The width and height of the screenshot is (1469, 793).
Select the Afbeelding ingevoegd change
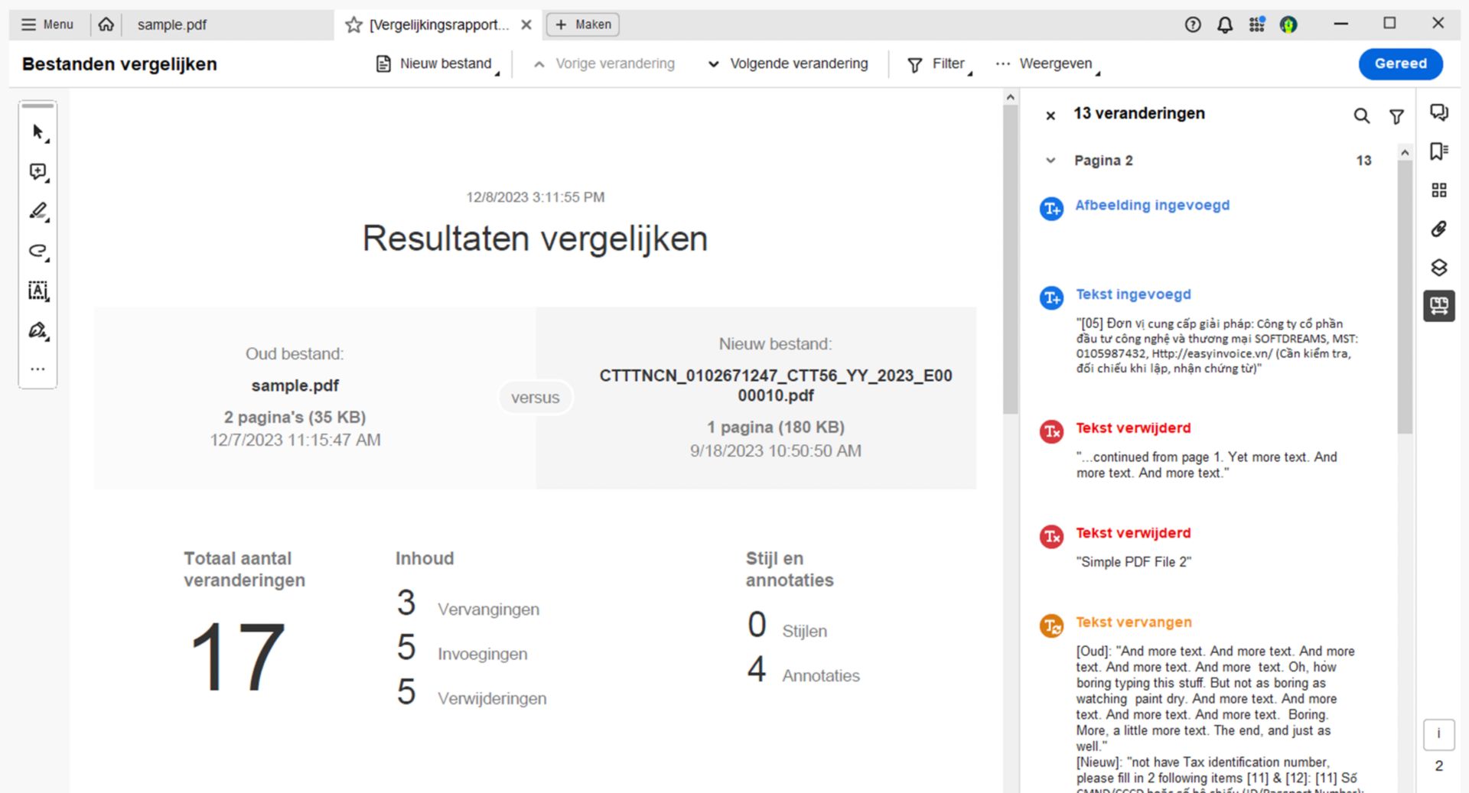coord(1152,206)
